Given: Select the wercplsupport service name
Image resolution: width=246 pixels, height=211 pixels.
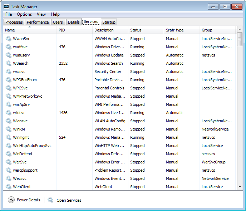Looking at the screenshot, I should tap(25, 170).
